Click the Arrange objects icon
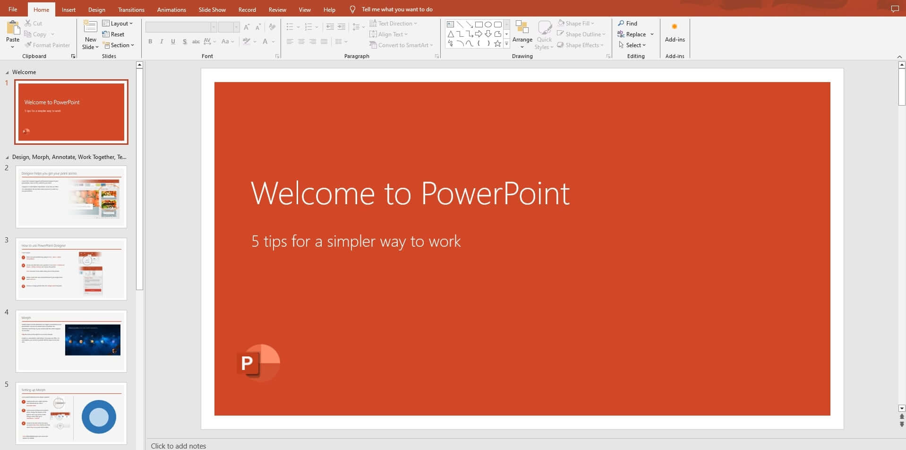The height and width of the screenshot is (450, 906). coord(522,27)
